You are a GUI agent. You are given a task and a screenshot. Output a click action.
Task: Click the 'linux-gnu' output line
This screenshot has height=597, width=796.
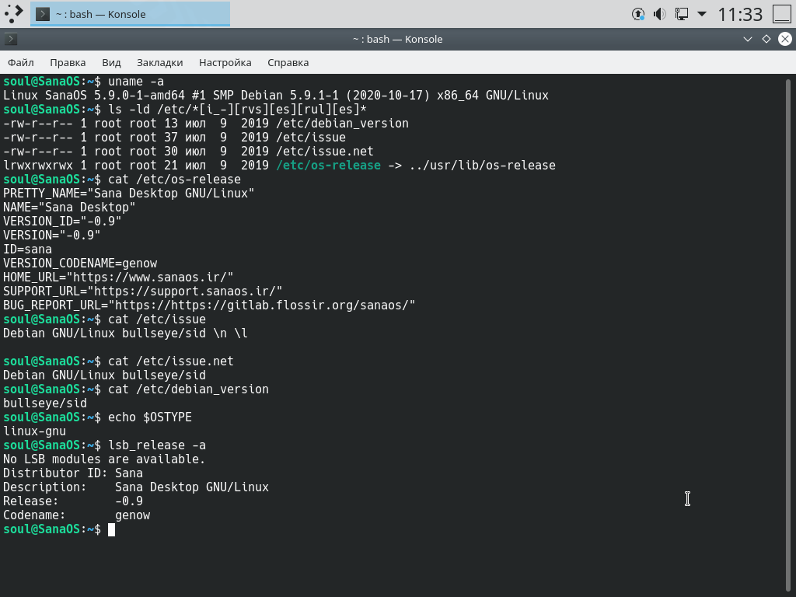point(34,431)
